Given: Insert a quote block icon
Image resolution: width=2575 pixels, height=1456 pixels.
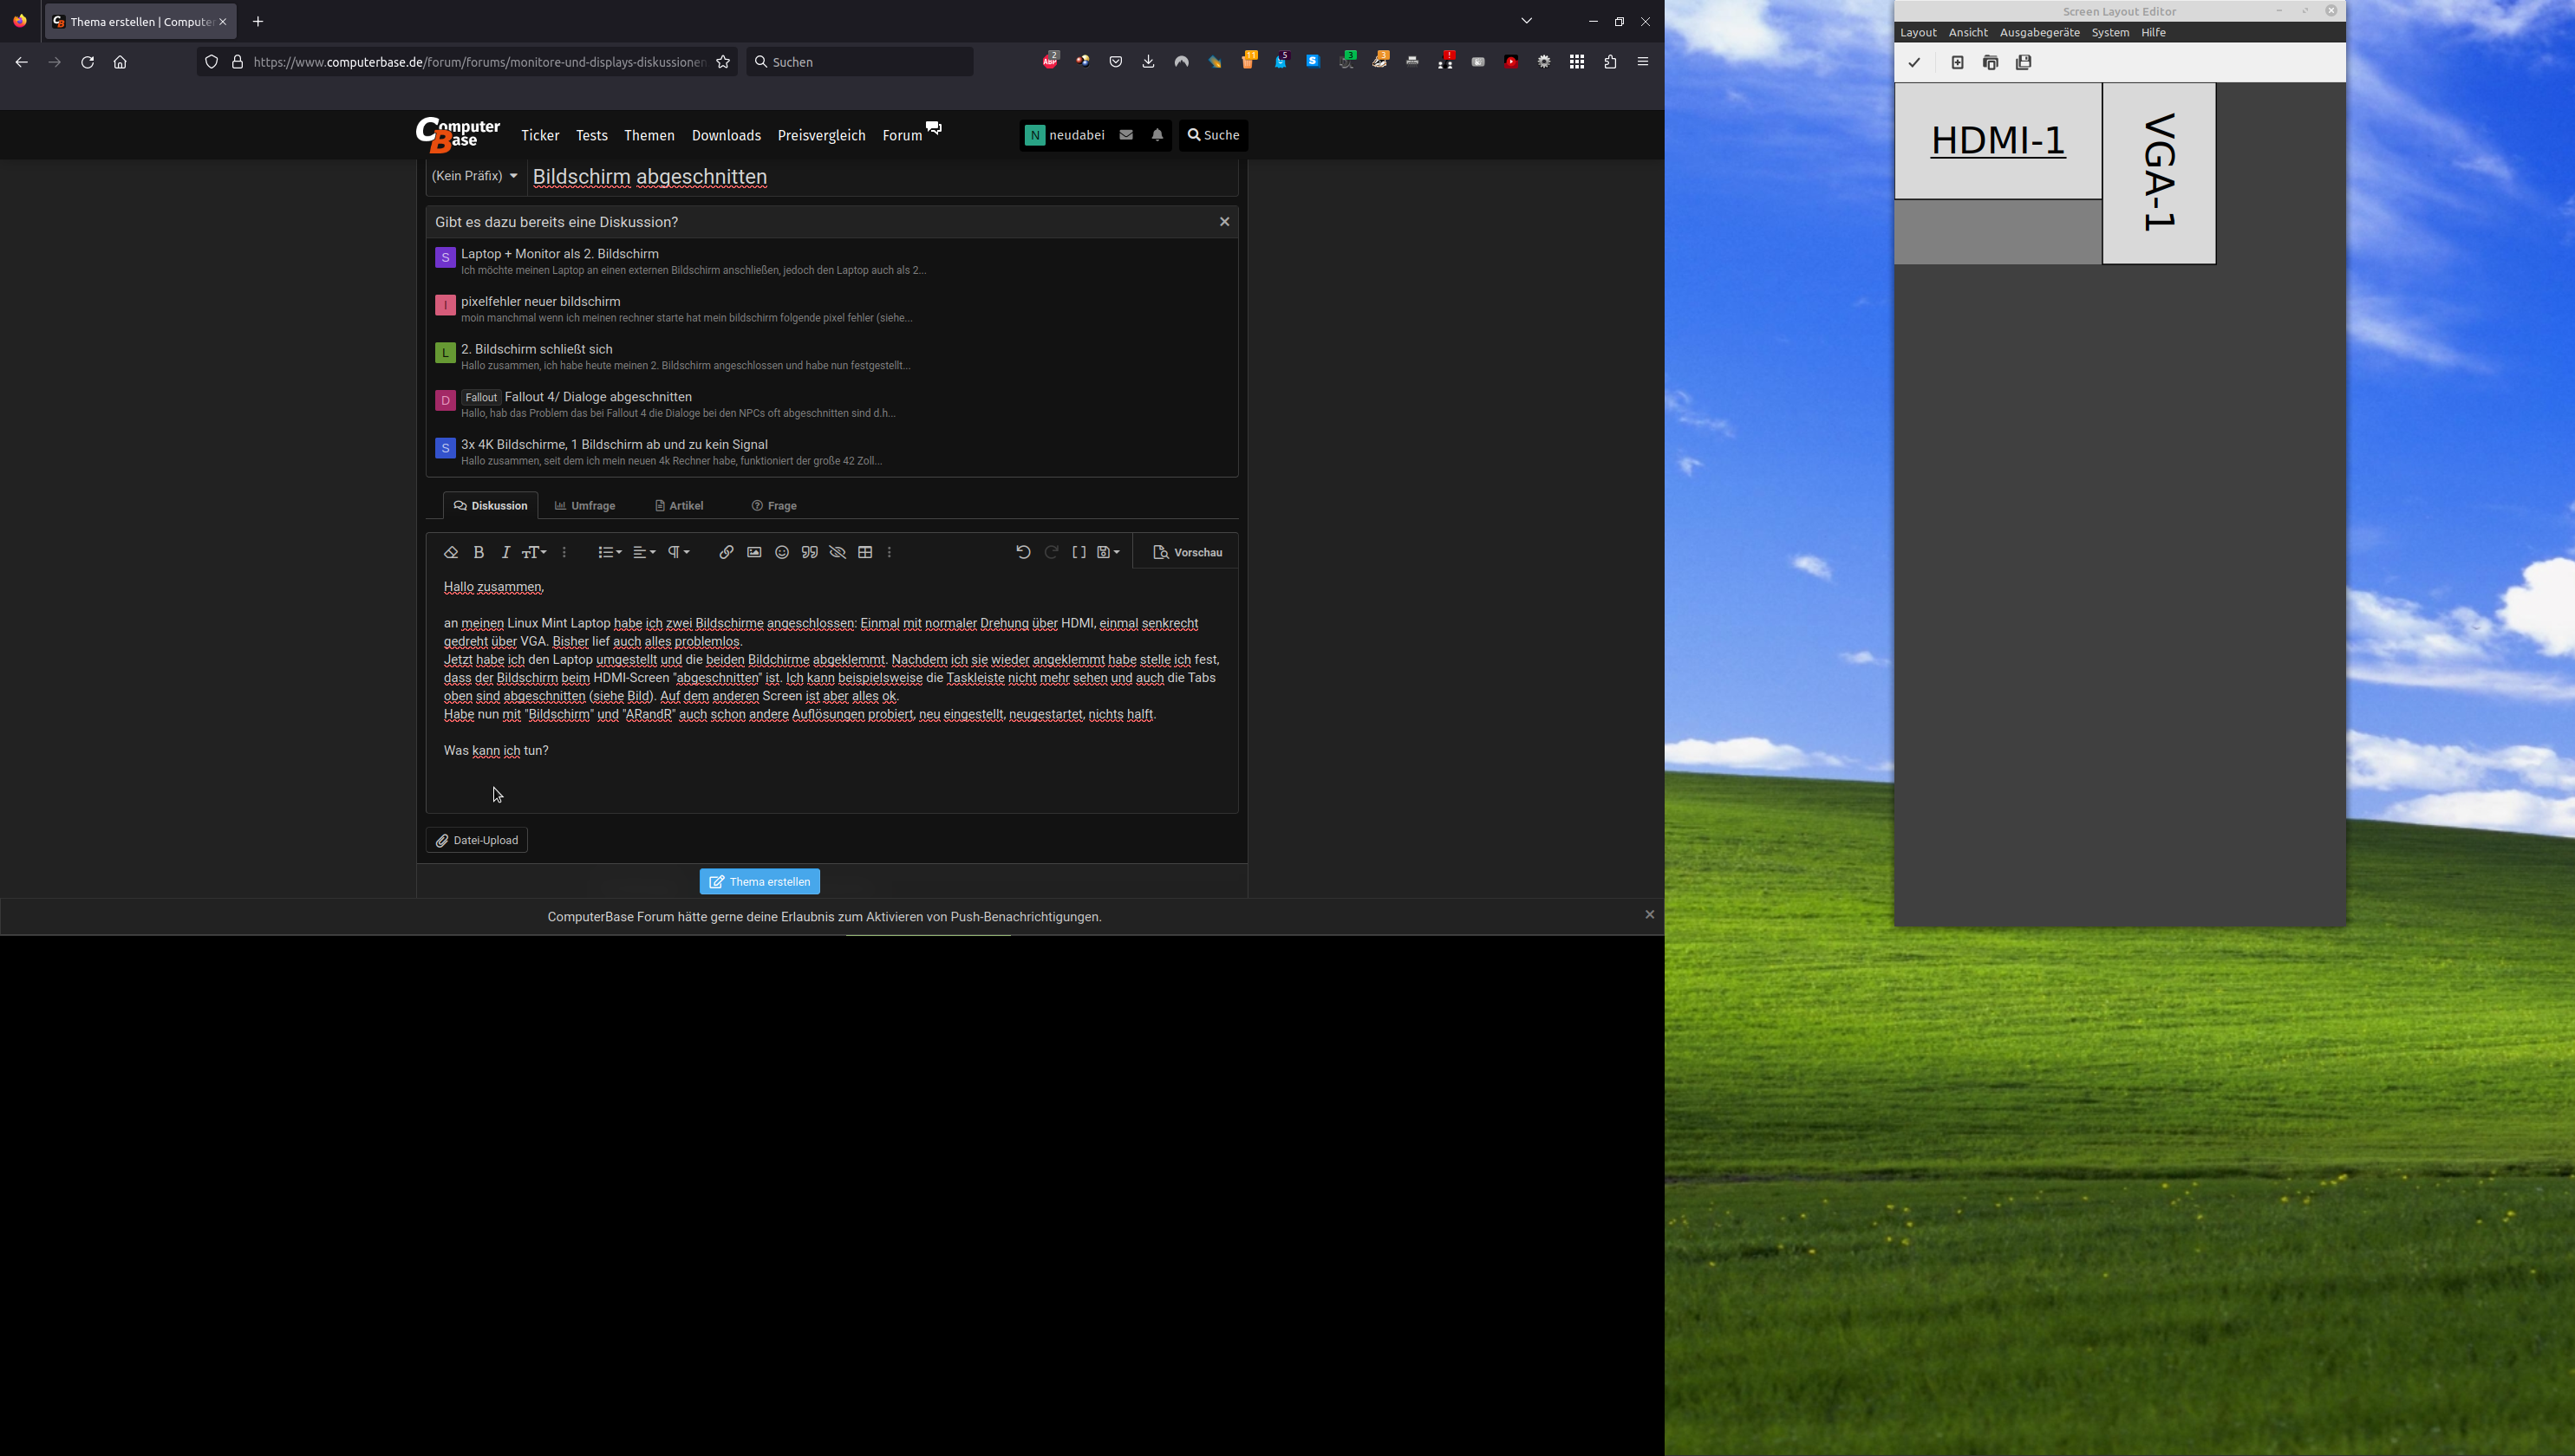Looking at the screenshot, I should pos(811,553).
